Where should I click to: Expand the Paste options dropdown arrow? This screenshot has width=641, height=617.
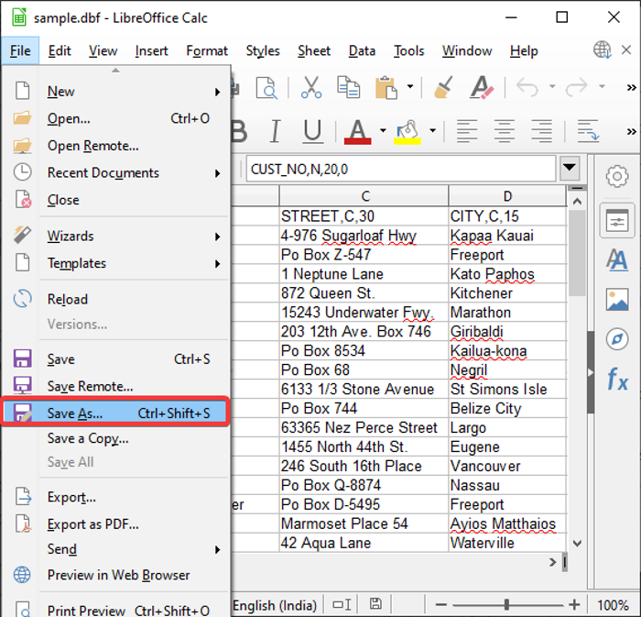pos(409,88)
